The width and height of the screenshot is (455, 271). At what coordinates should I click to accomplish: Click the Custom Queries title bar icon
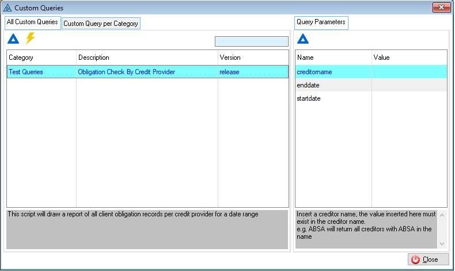click(x=7, y=9)
